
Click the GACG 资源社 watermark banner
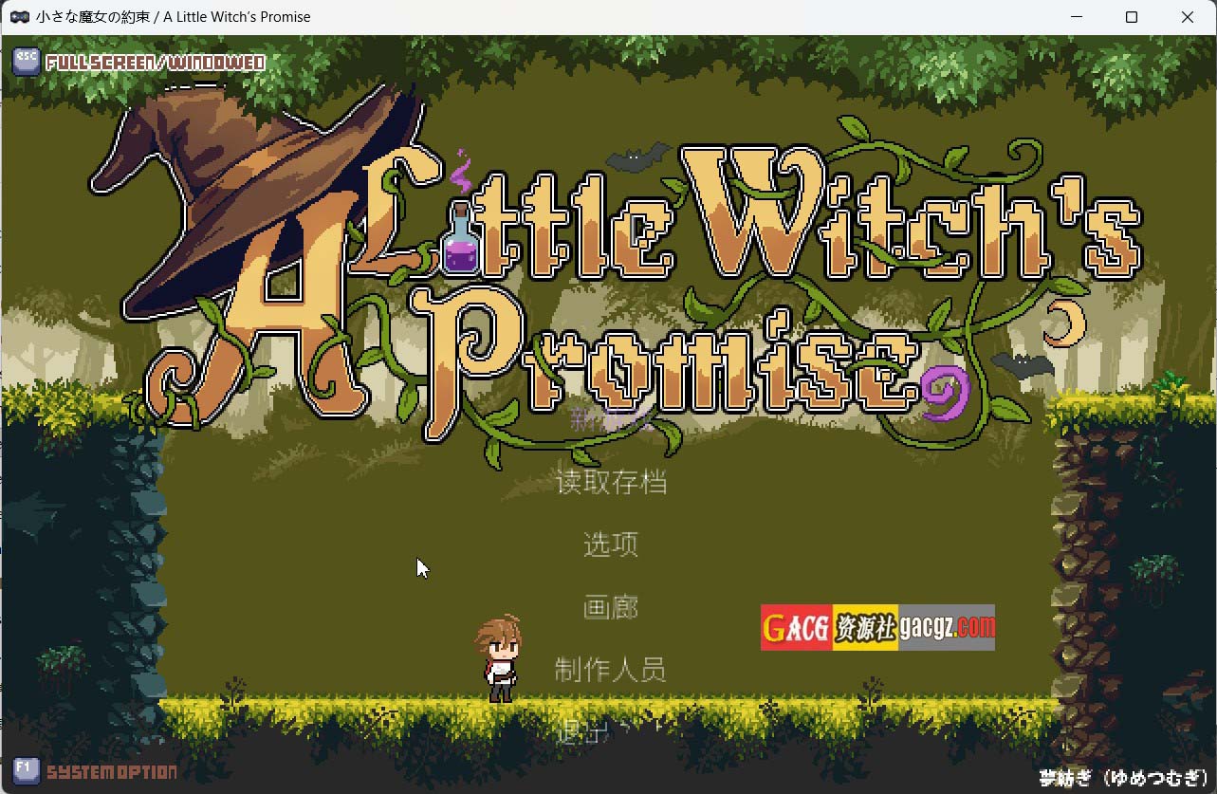(877, 627)
